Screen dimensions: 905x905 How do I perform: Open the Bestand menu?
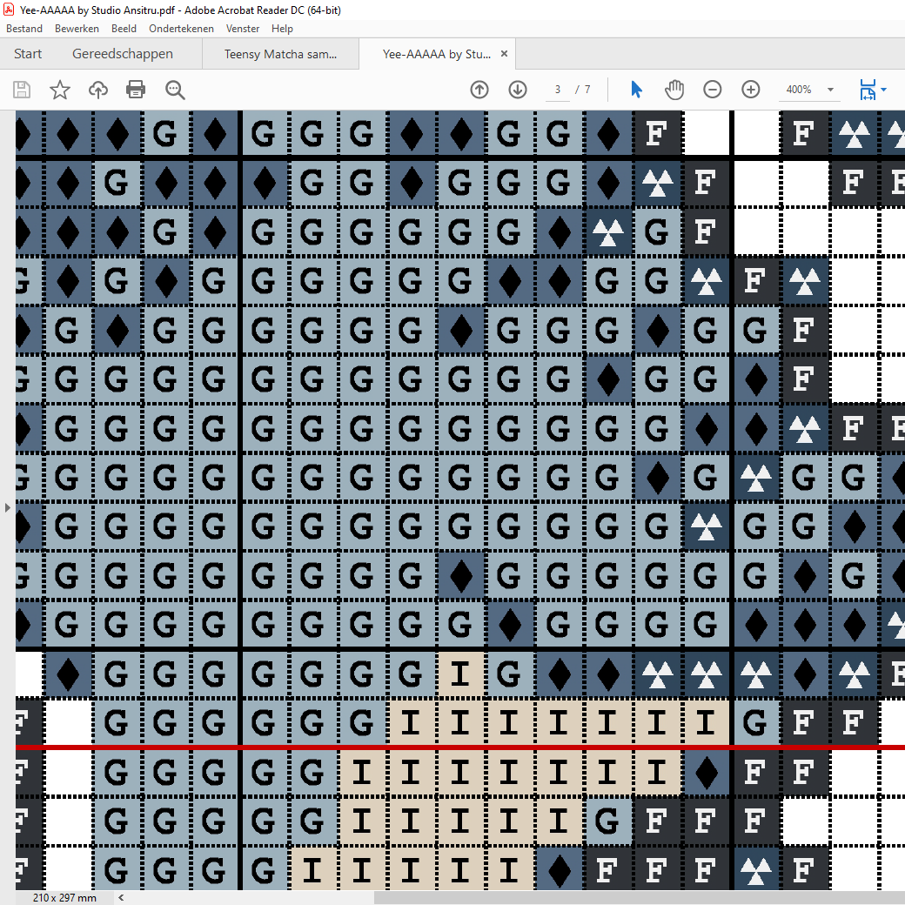point(24,29)
